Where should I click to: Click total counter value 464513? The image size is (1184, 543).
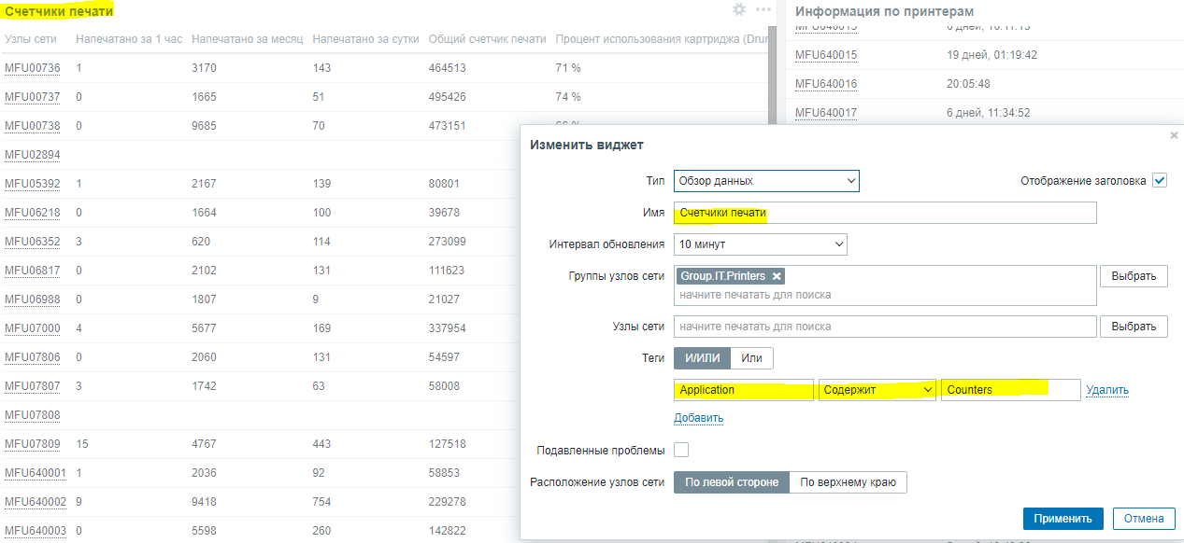(448, 68)
